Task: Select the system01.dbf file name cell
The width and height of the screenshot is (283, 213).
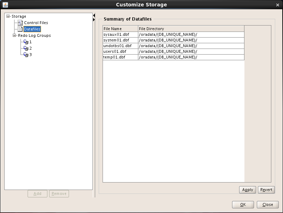Action: pos(120,40)
